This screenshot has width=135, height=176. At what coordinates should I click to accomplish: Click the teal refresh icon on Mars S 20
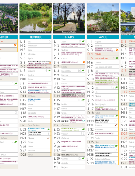pos(84,121)
